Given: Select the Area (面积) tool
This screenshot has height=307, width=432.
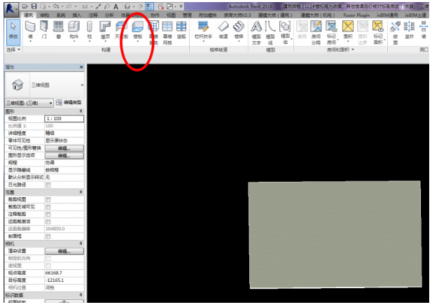Looking at the screenshot, I should point(348,29).
